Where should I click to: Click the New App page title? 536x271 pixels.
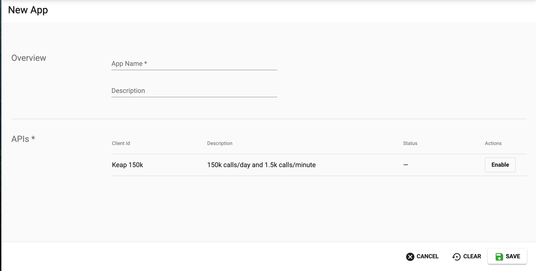(28, 10)
